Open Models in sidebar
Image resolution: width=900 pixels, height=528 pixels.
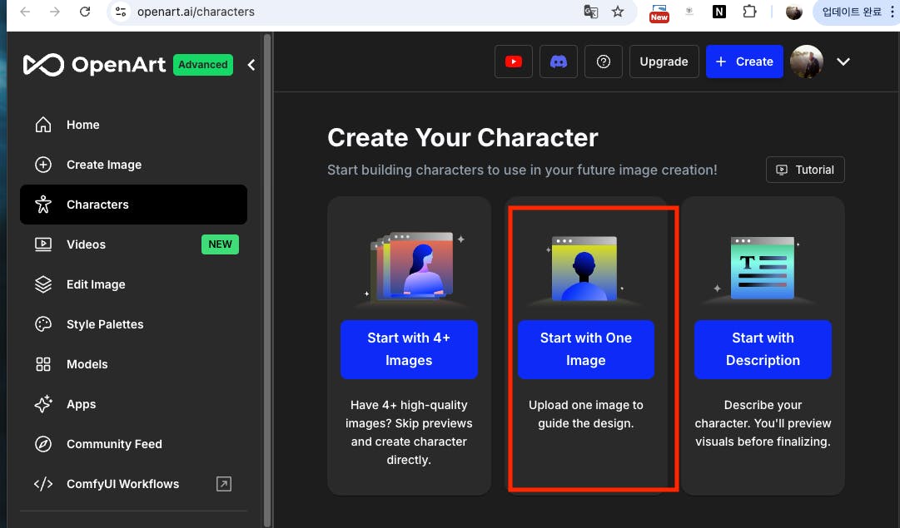pyautogui.click(x=133, y=364)
